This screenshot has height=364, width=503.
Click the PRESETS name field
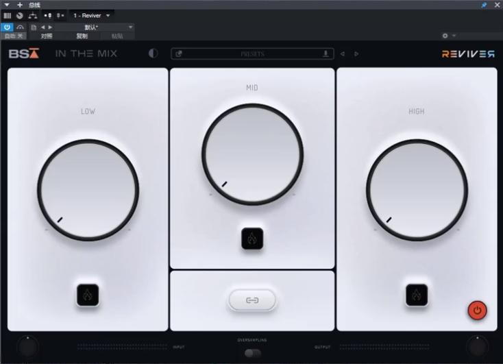252,53
